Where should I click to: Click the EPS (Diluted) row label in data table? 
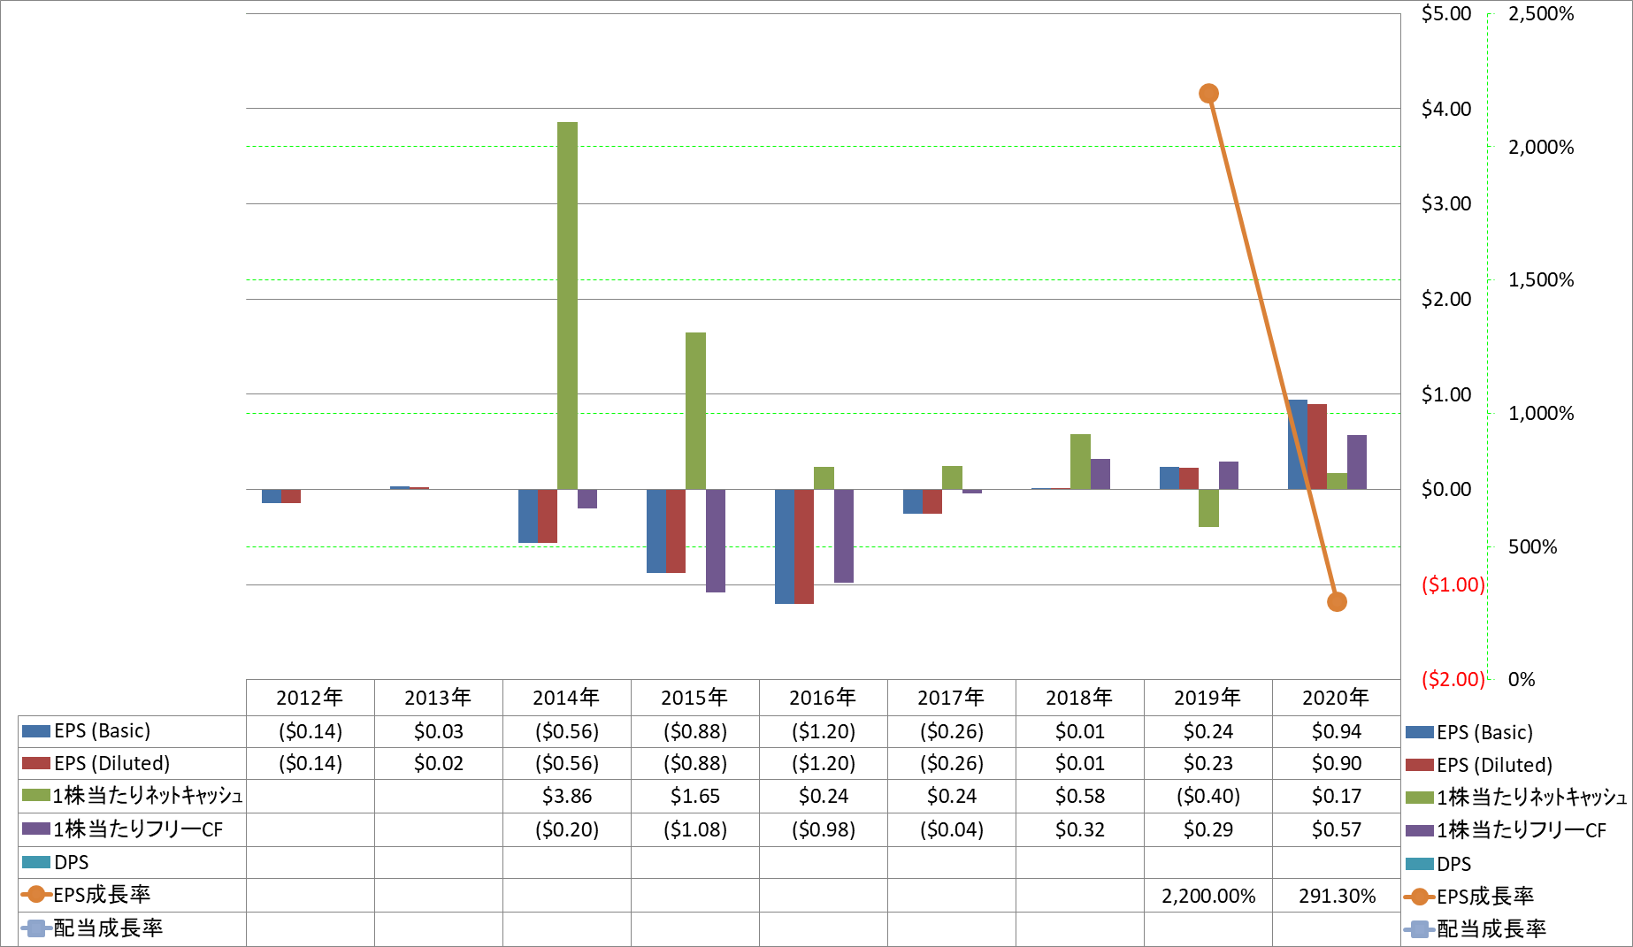(112, 763)
